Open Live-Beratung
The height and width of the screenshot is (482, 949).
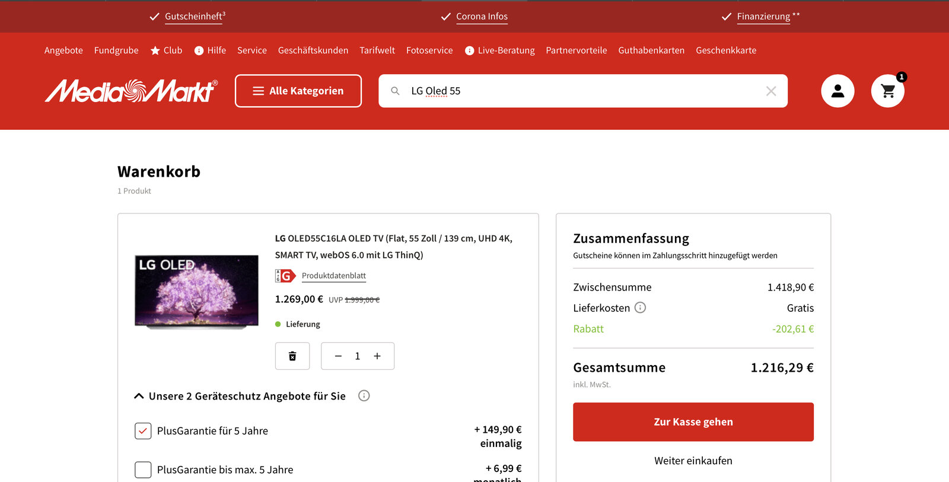(500, 50)
